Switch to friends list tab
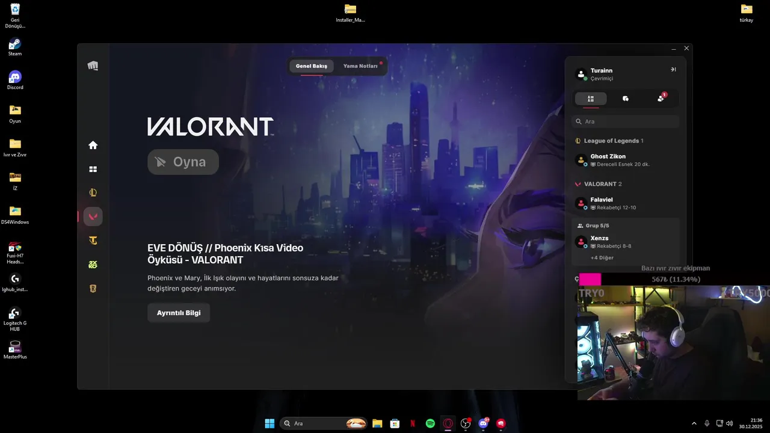This screenshot has width=770, height=433. (591, 99)
